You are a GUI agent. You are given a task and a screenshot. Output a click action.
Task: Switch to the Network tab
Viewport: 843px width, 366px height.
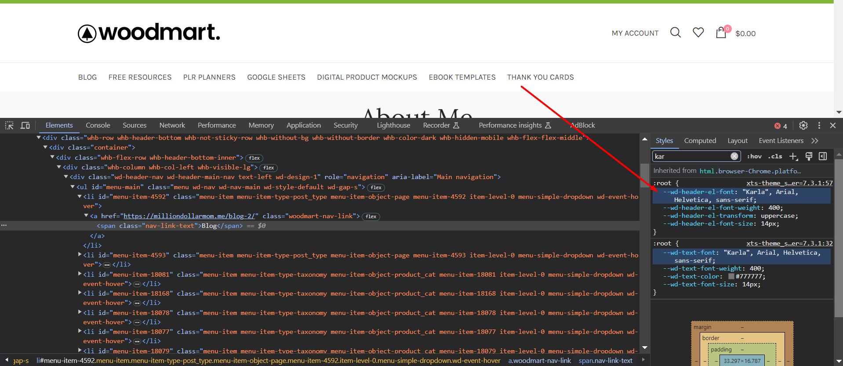(172, 125)
